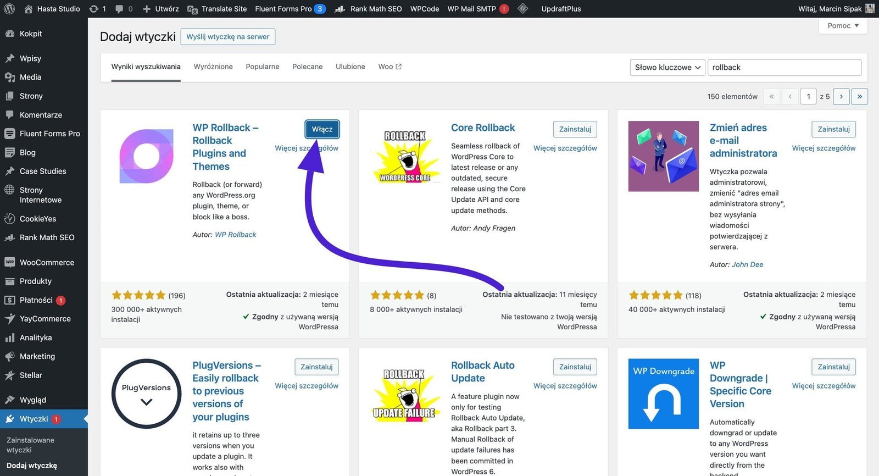Go to next page of plugin results
The height and width of the screenshot is (476, 879).
point(841,96)
